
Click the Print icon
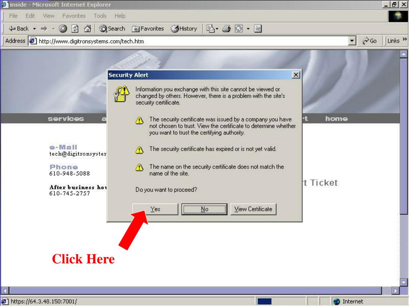(x=226, y=29)
